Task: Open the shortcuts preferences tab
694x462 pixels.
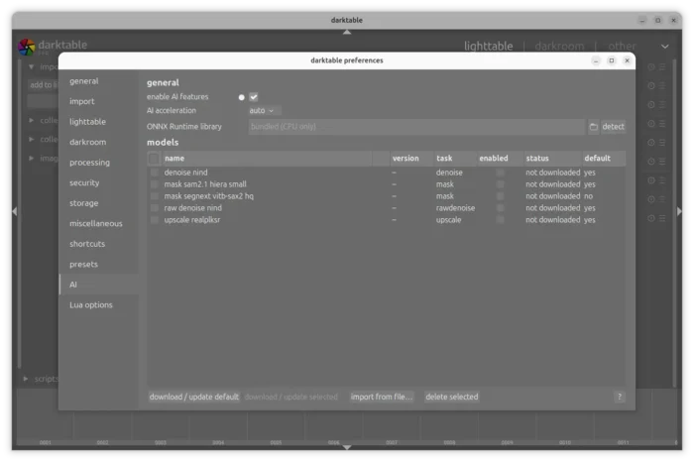Action: (x=87, y=244)
